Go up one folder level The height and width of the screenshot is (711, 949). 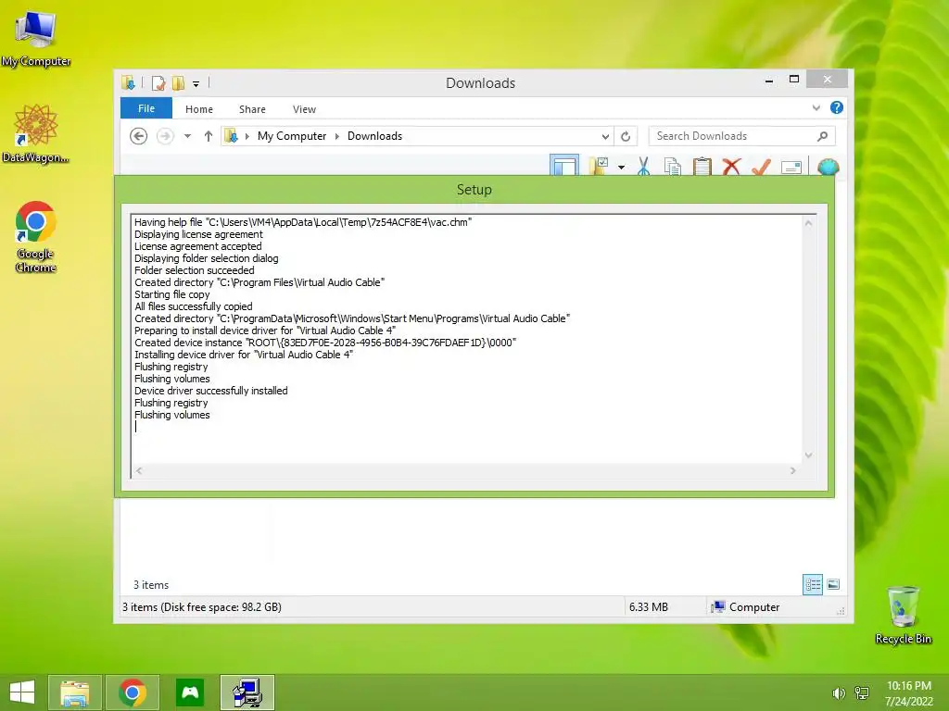coord(209,136)
